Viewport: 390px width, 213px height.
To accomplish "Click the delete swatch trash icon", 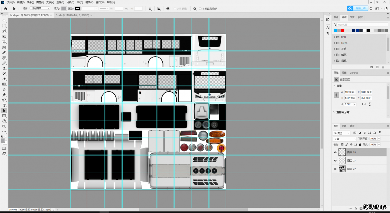I will coord(383,67).
